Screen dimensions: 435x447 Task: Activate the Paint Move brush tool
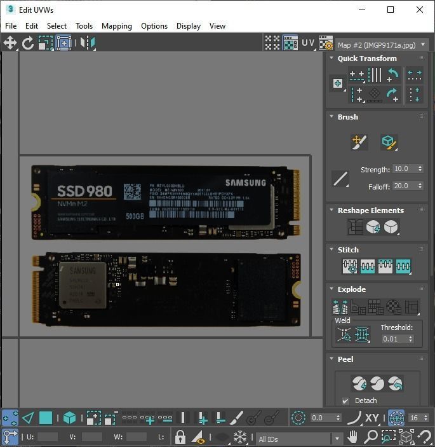[359, 142]
